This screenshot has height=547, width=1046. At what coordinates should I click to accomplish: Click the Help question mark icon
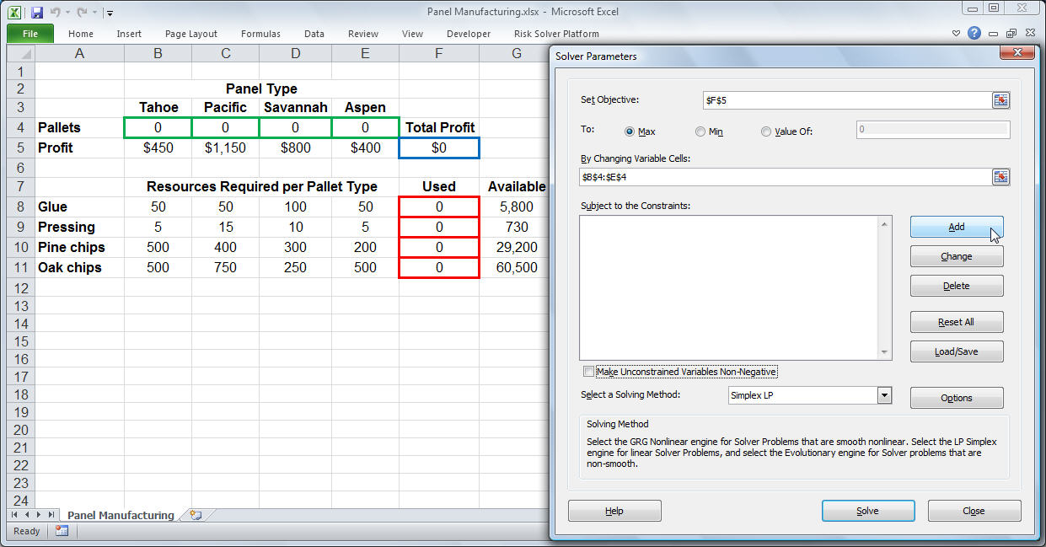coord(975,33)
